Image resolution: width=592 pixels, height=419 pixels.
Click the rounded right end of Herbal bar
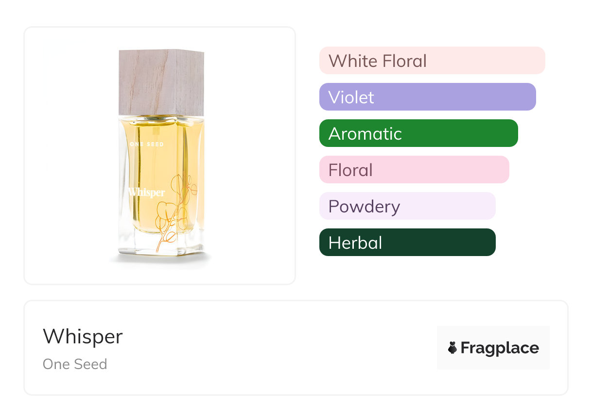pyautogui.click(x=490, y=242)
